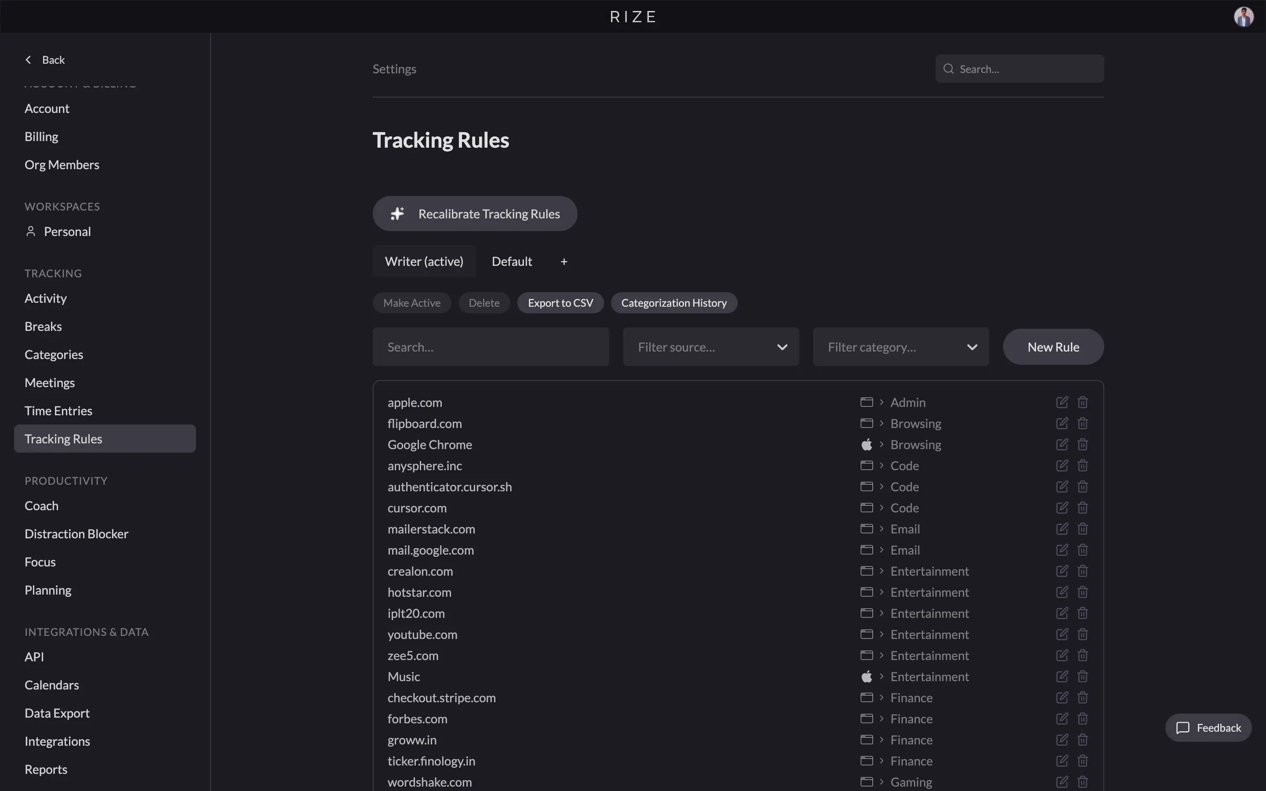
Task: Open the Filter source dropdown
Action: pyautogui.click(x=711, y=346)
